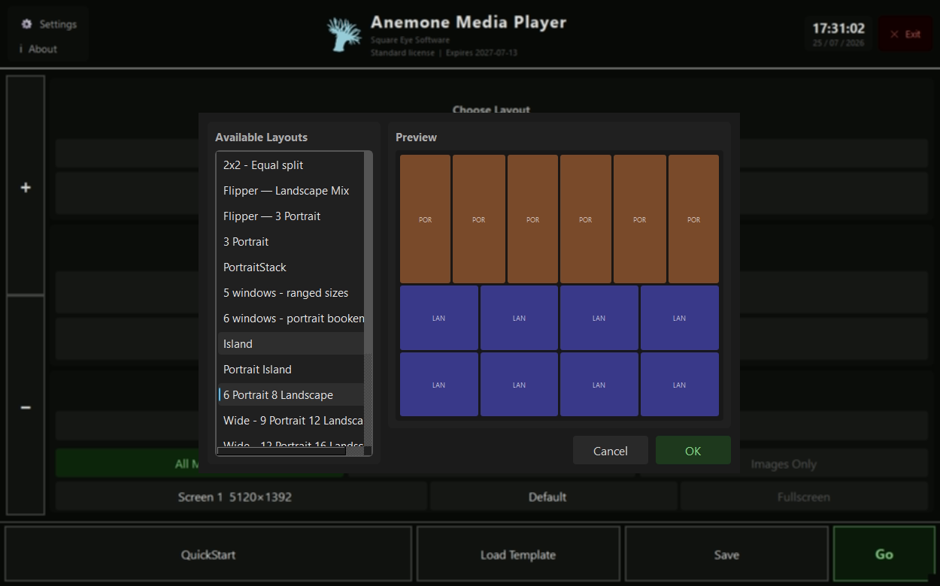
Task: Click the horizontal scrollbar of layouts list
Action: coord(290,451)
